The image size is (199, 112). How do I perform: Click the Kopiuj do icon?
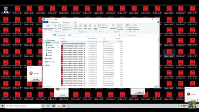(x=80, y=26)
